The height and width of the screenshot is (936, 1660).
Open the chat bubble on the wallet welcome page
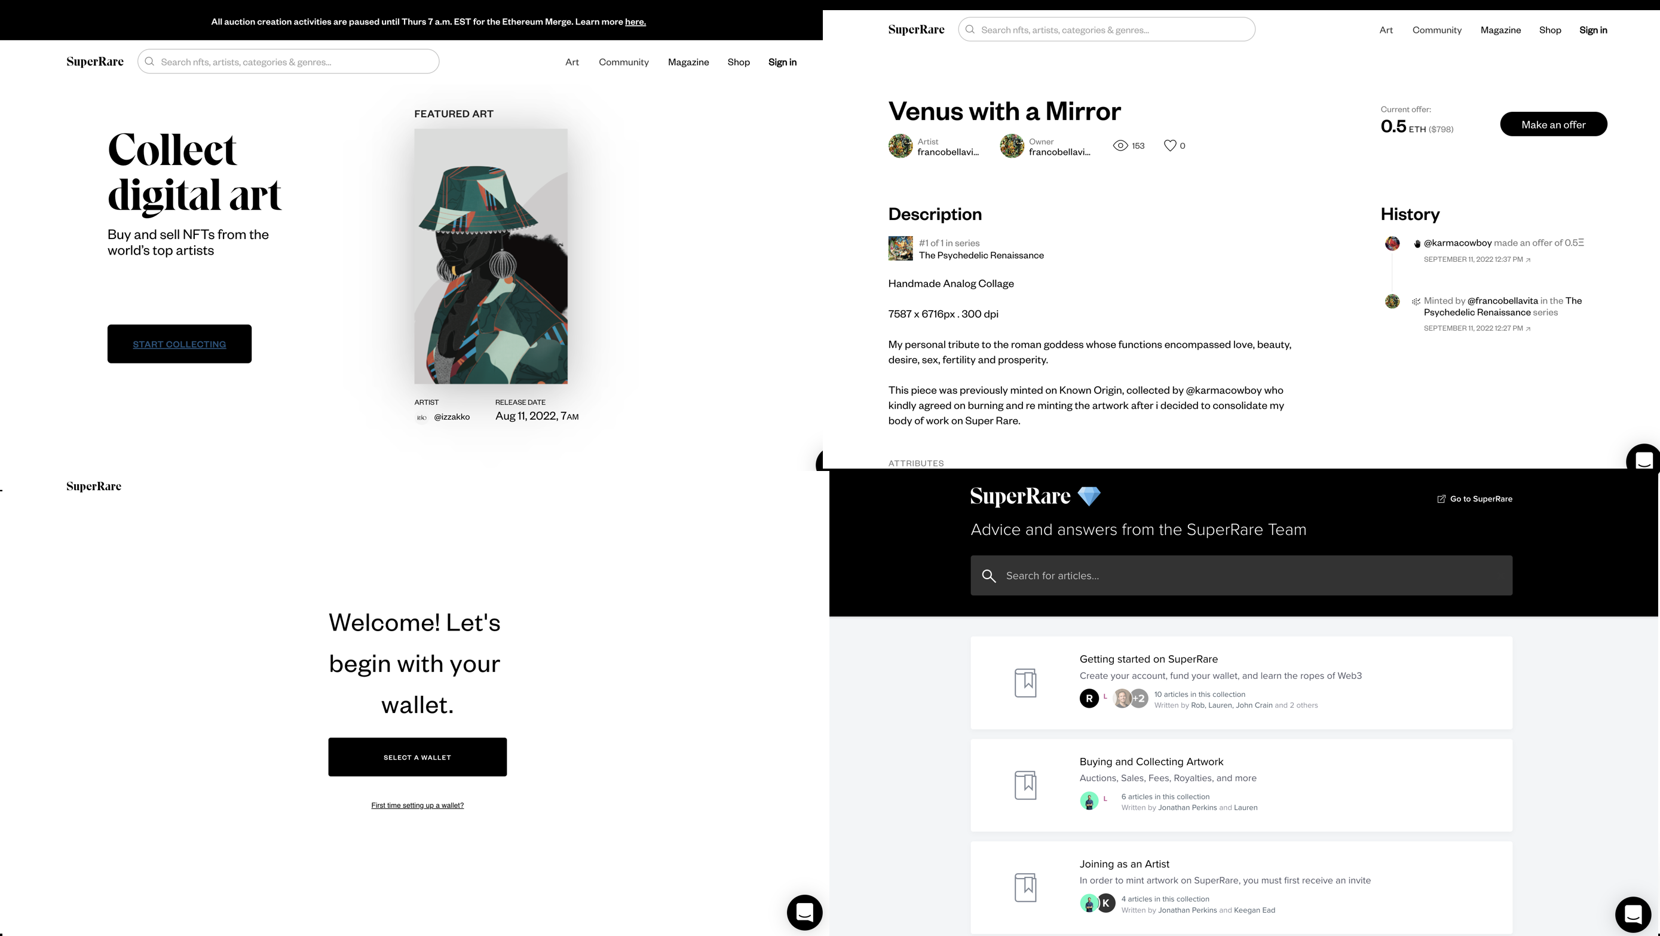pos(804,912)
